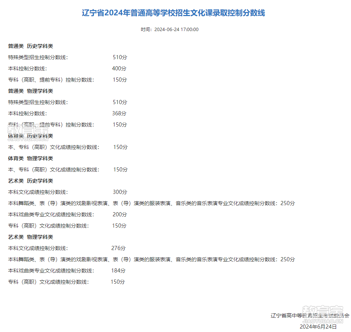Click 150分 专科 under 艺术类 历史学科类
Viewport: 351px width, 332px height.
[x=119, y=226]
